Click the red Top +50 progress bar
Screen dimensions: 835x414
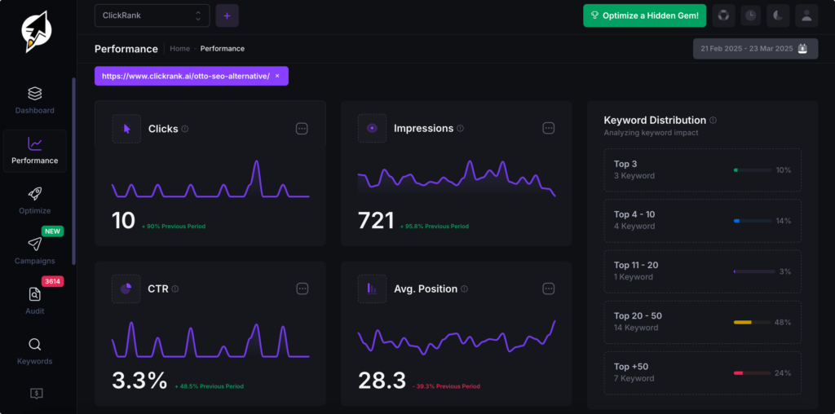tap(753, 373)
